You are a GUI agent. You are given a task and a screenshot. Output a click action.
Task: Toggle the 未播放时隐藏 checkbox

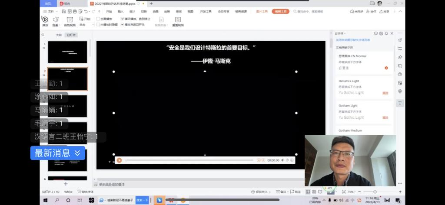(98, 25)
